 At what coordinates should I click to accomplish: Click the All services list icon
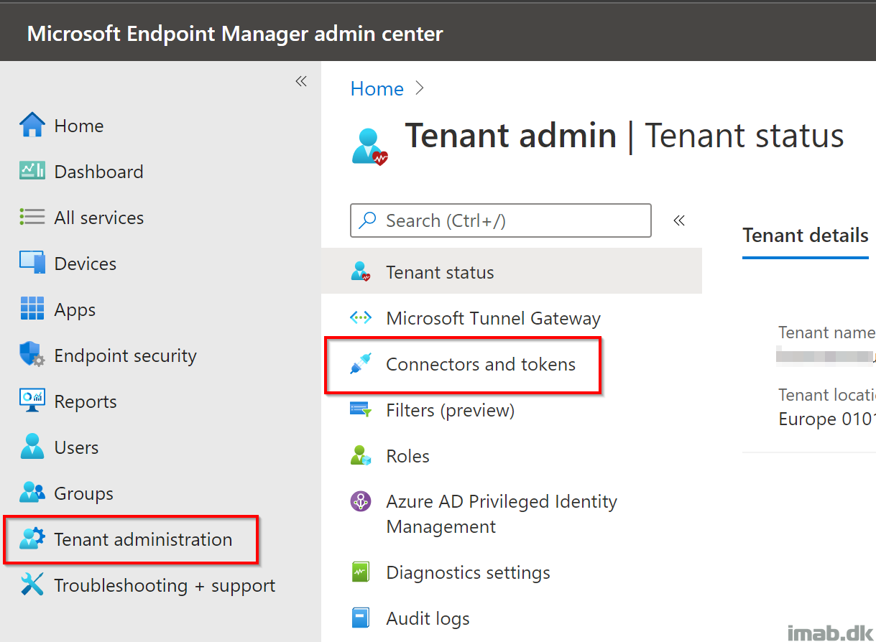32,217
